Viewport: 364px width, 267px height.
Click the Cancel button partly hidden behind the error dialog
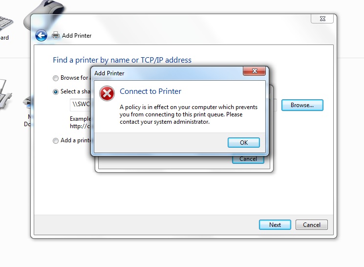click(248, 159)
